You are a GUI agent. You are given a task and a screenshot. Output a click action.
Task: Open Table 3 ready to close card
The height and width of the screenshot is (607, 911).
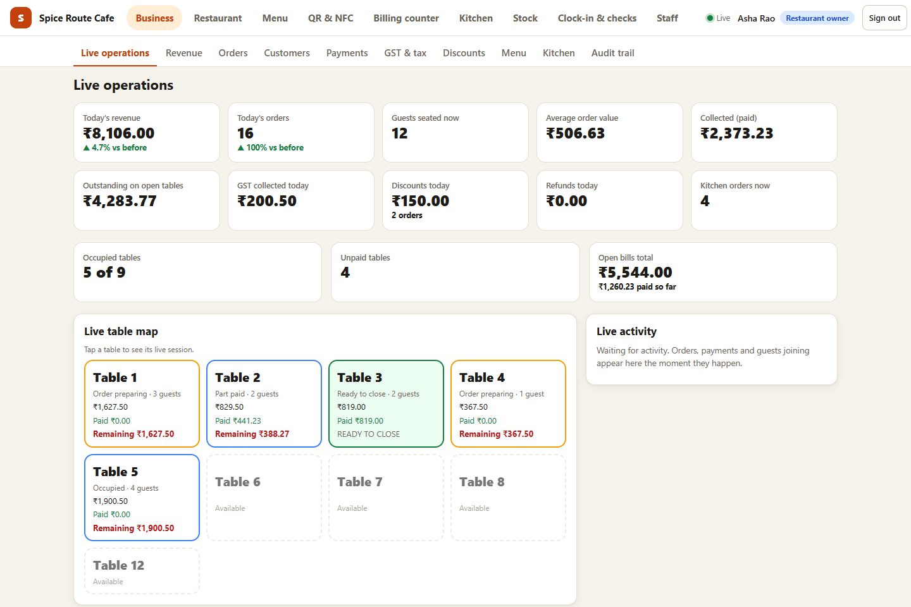tap(386, 403)
